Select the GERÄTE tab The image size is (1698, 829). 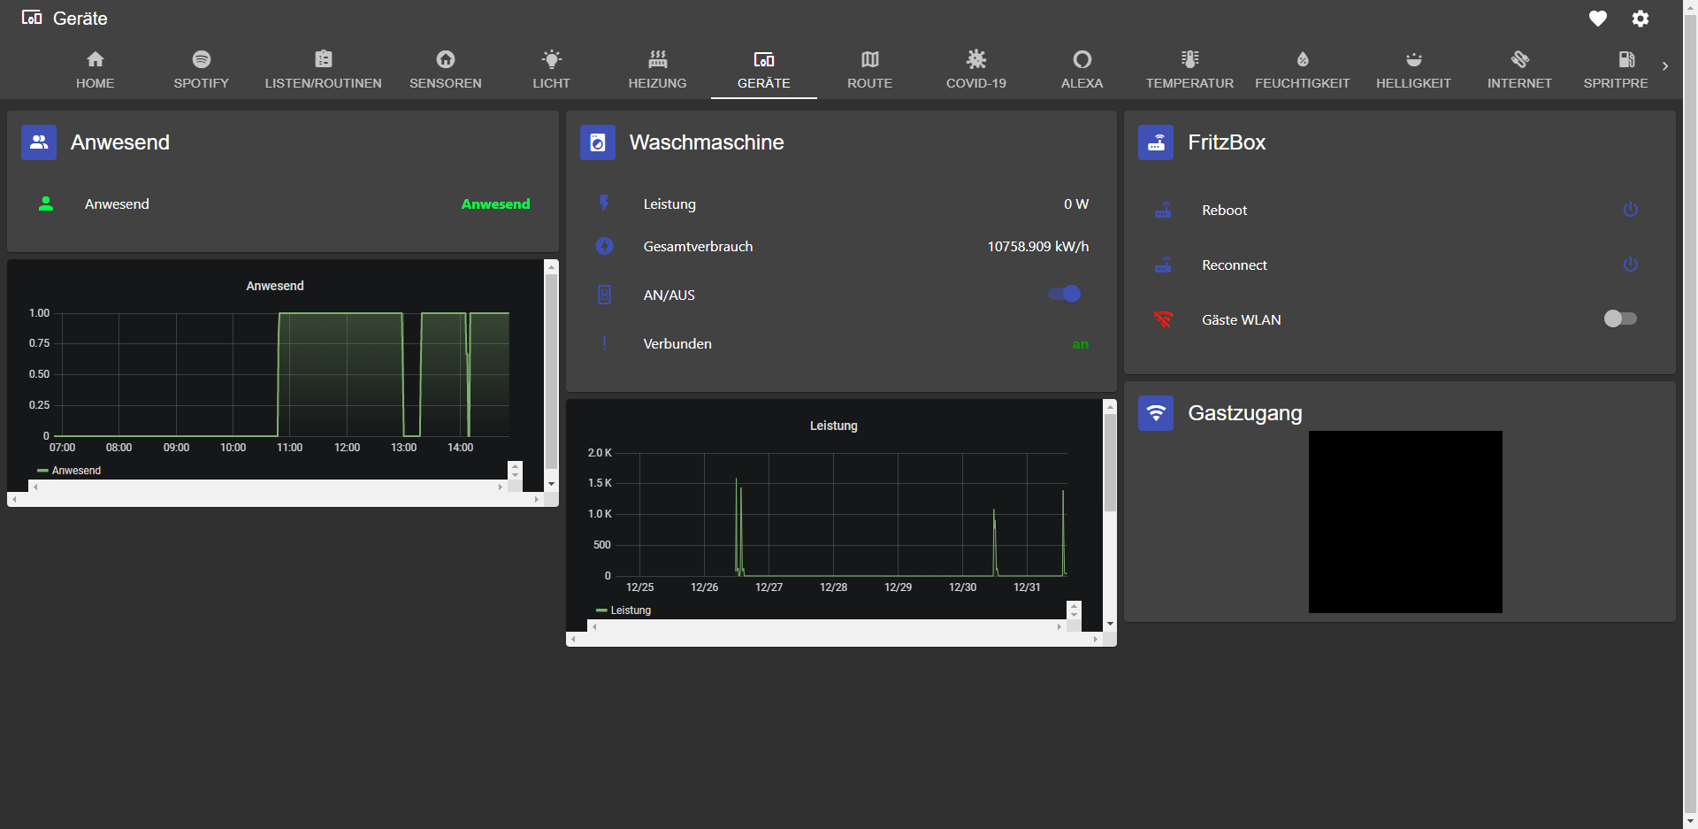pyautogui.click(x=764, y=69)
